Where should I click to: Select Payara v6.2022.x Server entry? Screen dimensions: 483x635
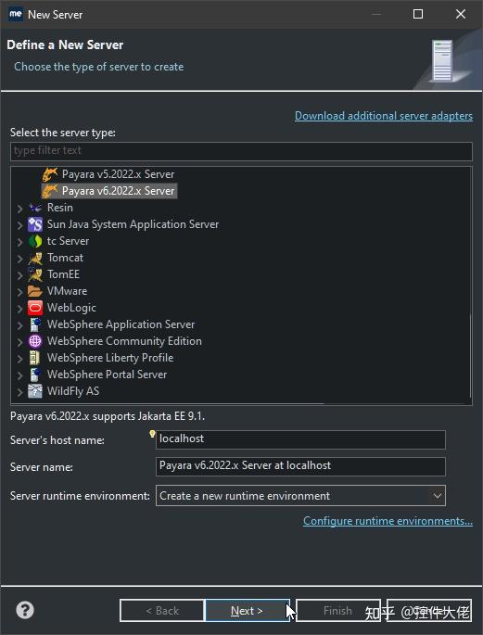[x=118, y=191]
